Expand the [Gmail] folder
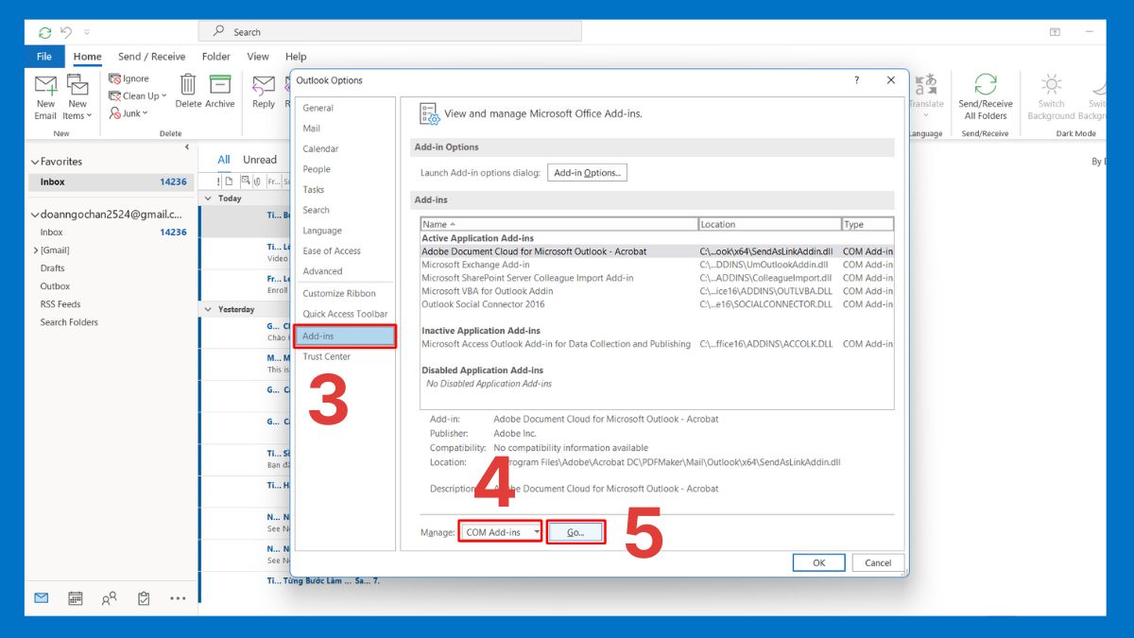Screen dimensions: 1134x638 (36, 250)
